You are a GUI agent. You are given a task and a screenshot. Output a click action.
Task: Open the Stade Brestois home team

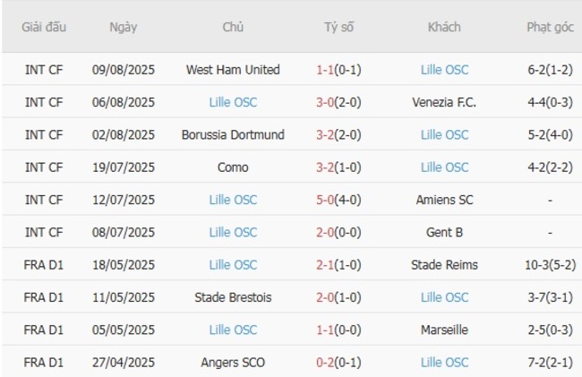[x=233, y=297]
